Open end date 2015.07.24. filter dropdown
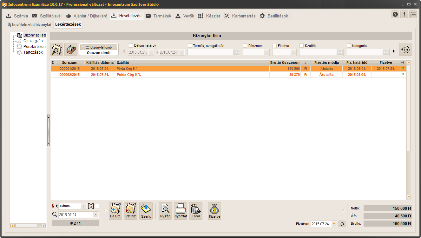 [182, 52]
